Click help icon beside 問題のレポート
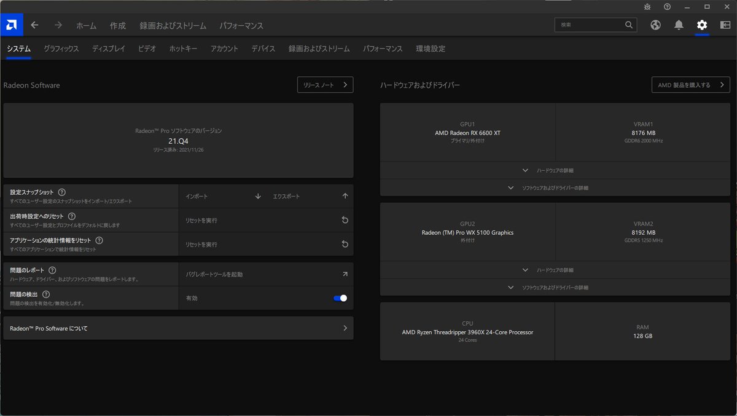737x416 pixels. (52, 270)
